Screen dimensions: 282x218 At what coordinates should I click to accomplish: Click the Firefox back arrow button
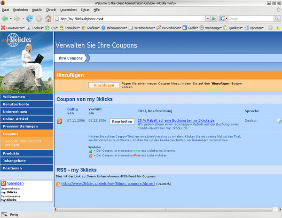[5, 19]
